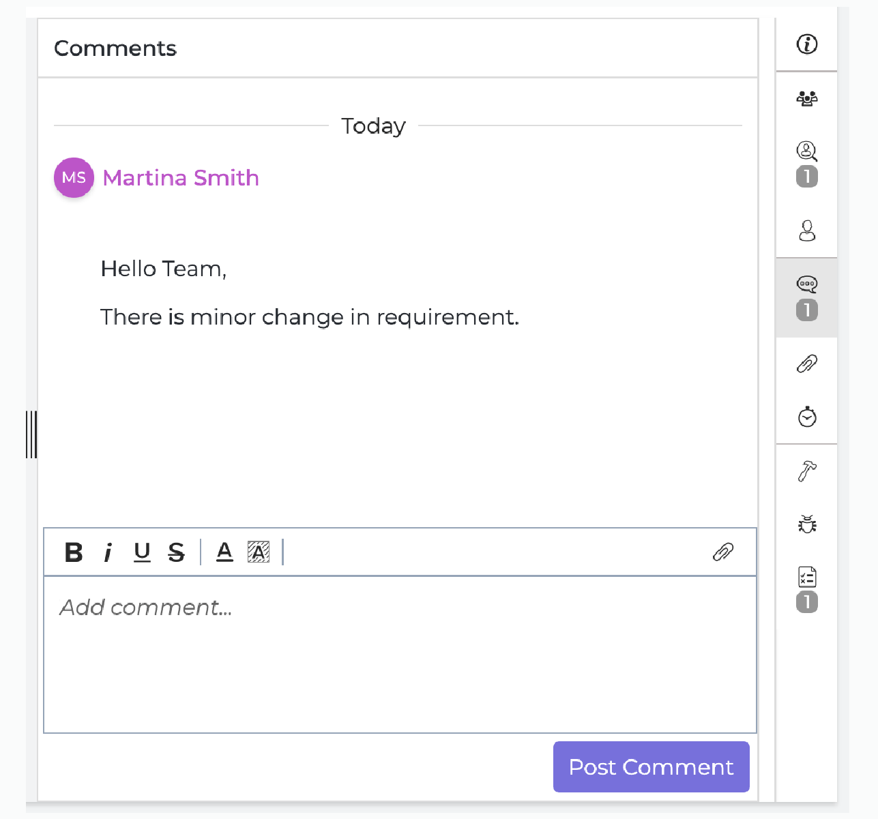Image resolution: width=878 pixels, height=819 pixels.
Task: Pick text background highlight color tool
Action: 259,552
